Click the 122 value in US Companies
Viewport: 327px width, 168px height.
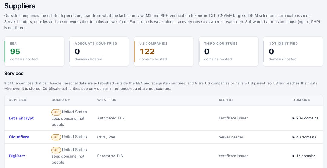[x=147, y=52]
